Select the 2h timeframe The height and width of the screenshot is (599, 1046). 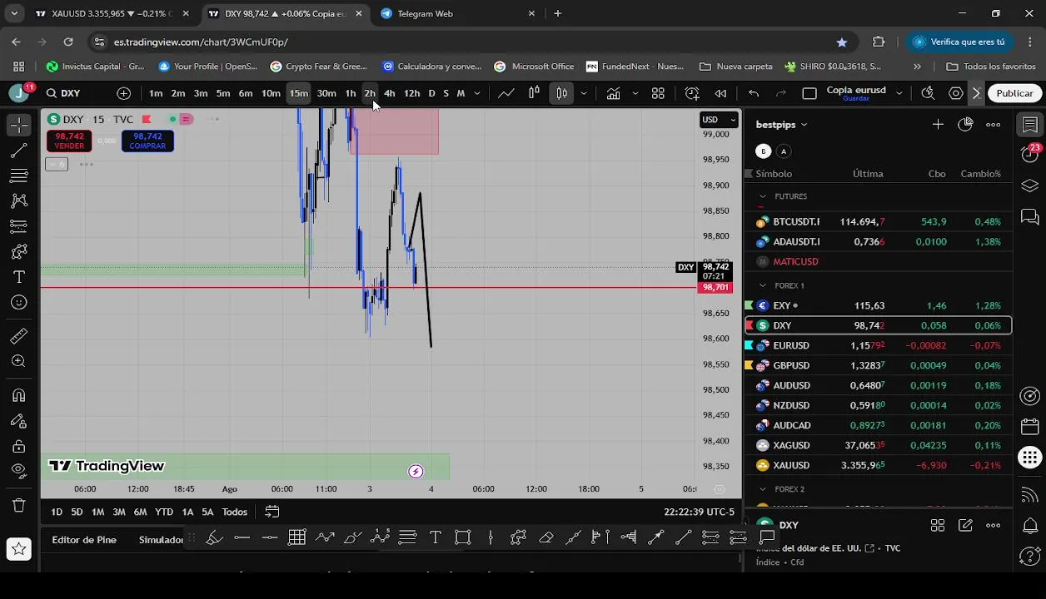pyautogui.click(x=370, y=93)
